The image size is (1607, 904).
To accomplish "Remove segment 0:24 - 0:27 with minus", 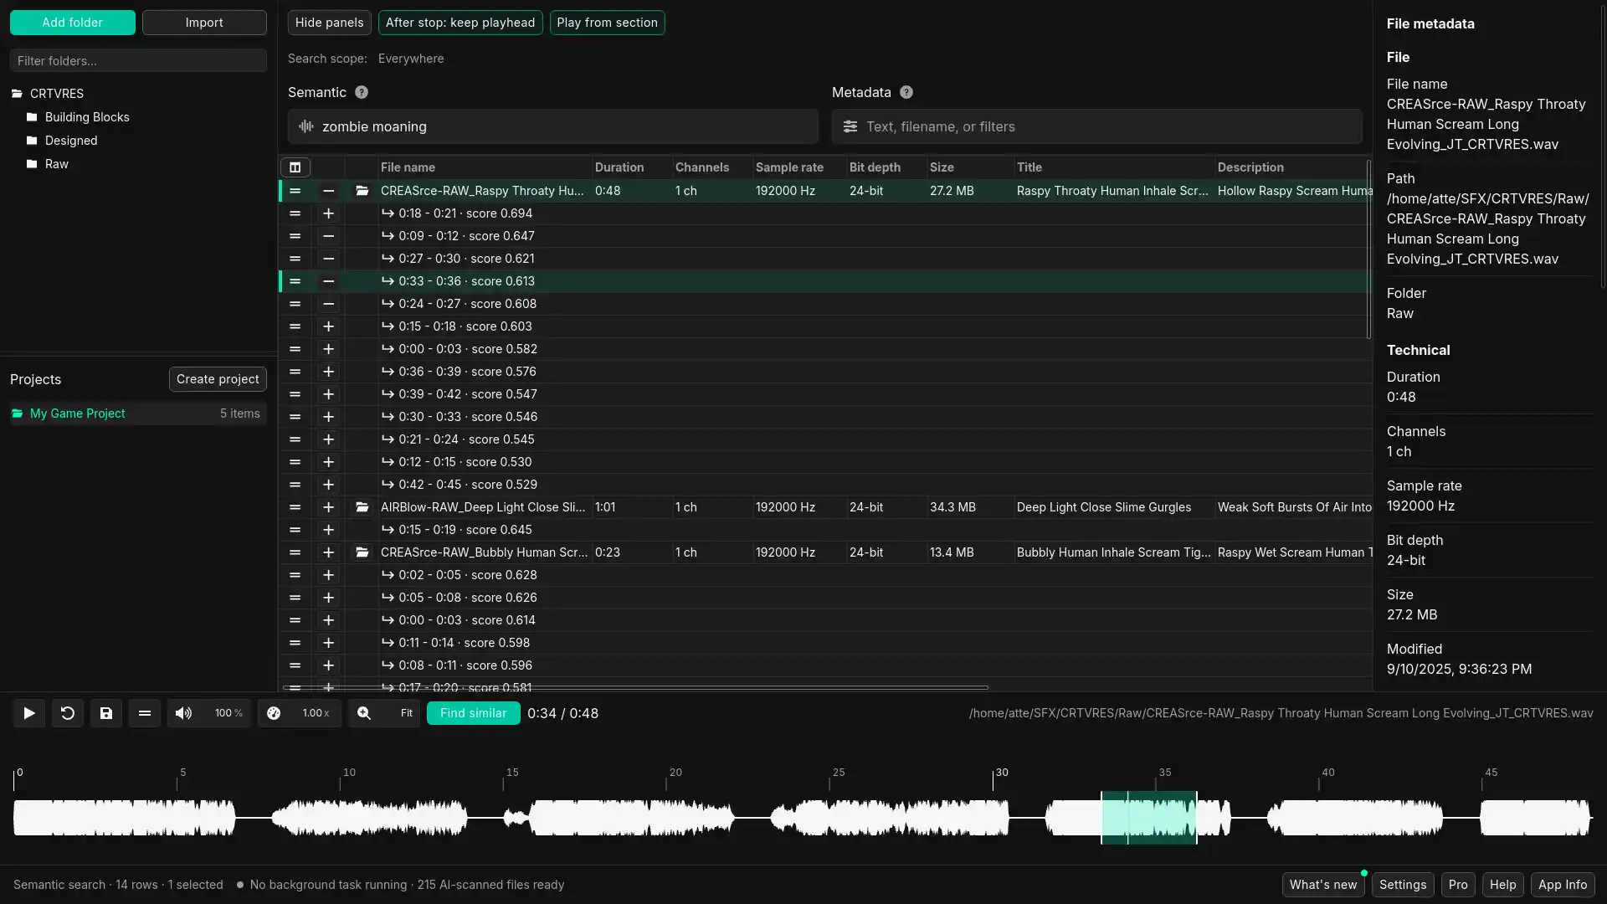I will pyautogui.click(x=329, y=304).
